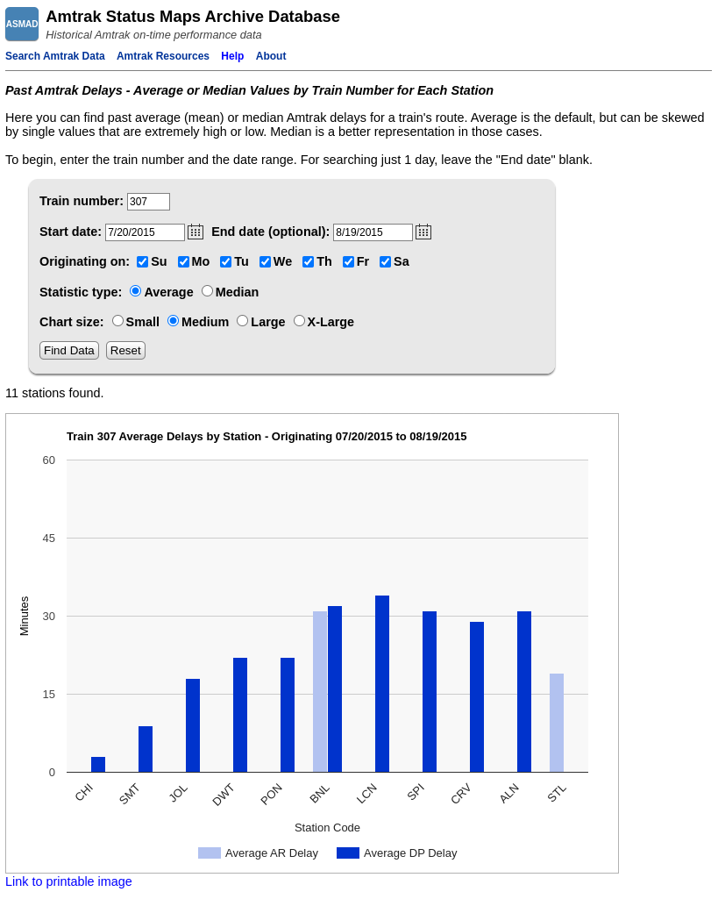Screen dimensions: 718x899
Task: Toggle the Su originating day checkbox
Action: (142, 262)
